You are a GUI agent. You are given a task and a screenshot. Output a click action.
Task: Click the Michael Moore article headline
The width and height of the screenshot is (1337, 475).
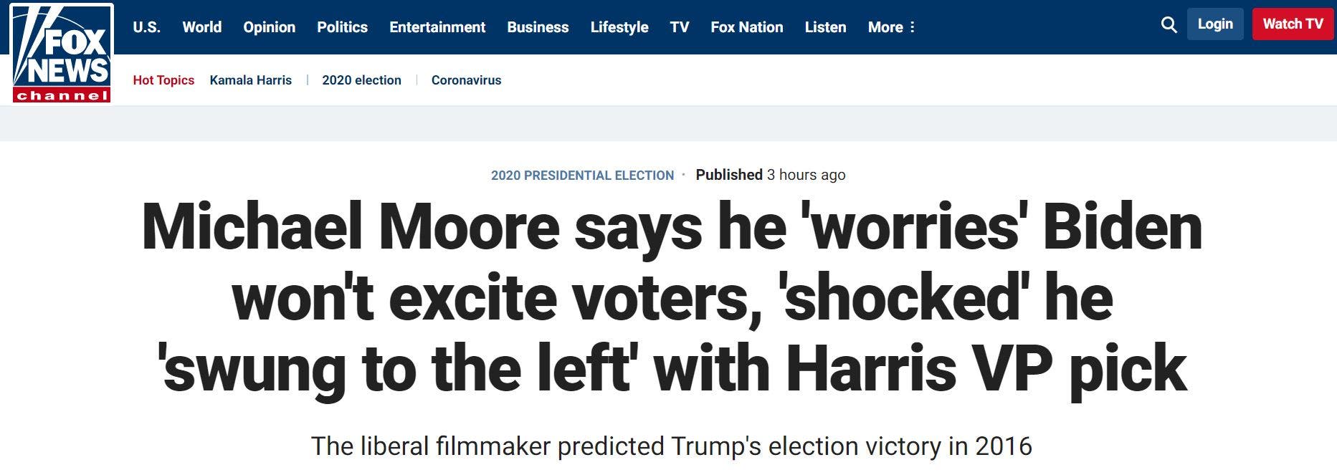[x=672, y=298]
